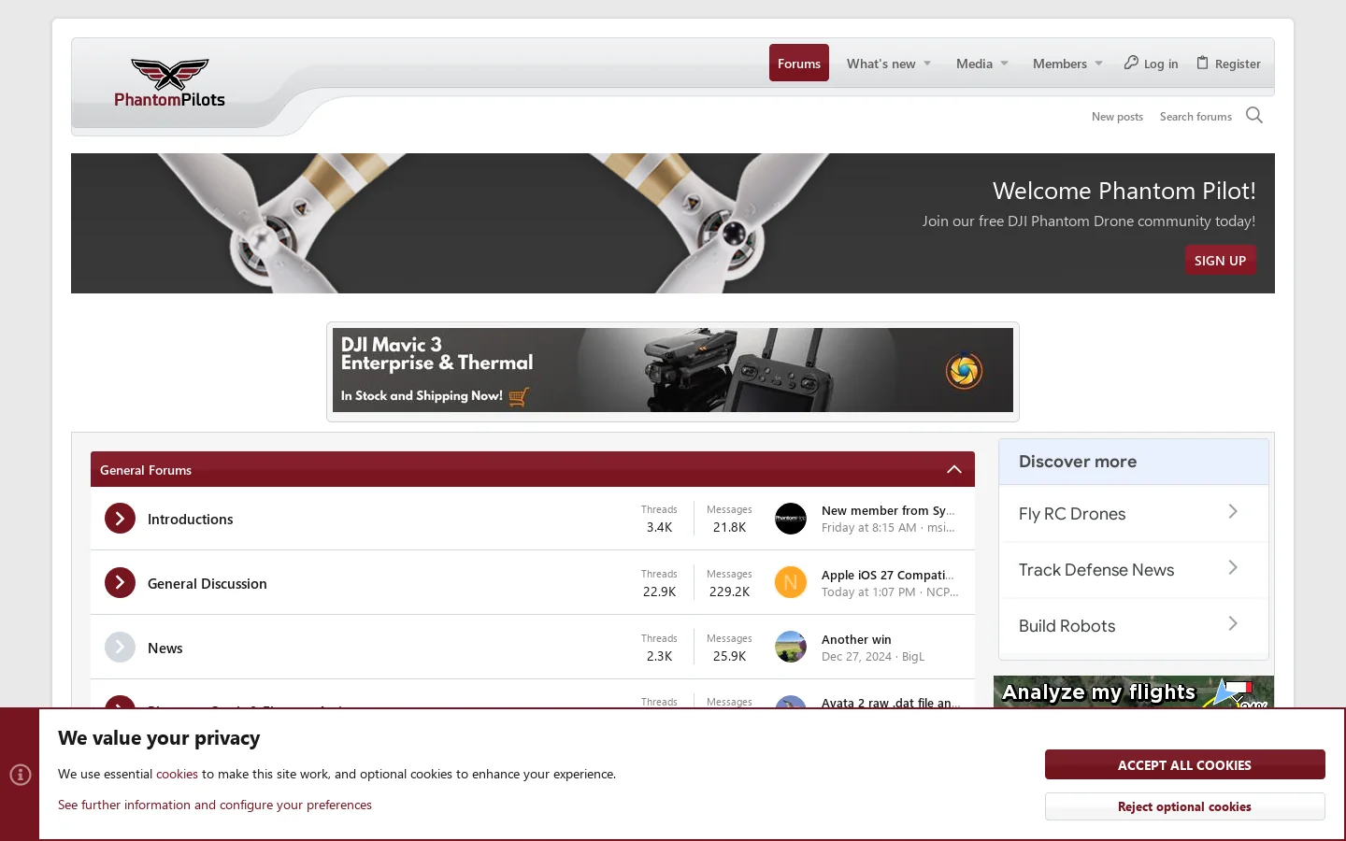Click the Track Defense News text

(1096, 570)
